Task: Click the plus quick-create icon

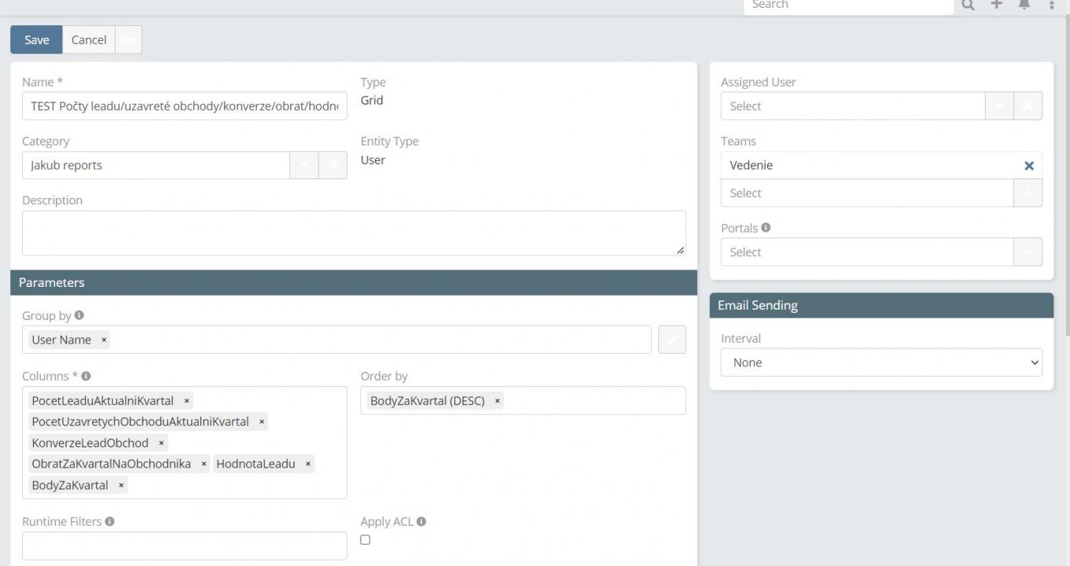Action: click(996, 5)
